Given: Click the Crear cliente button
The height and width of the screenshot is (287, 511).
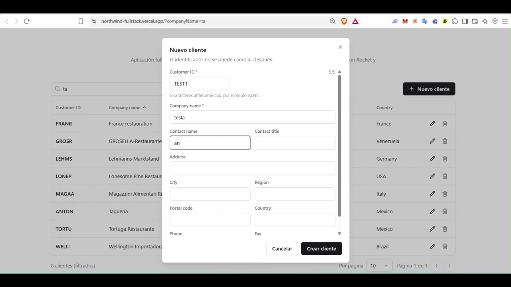Looking at the screenshot, I should click(321, 249).
